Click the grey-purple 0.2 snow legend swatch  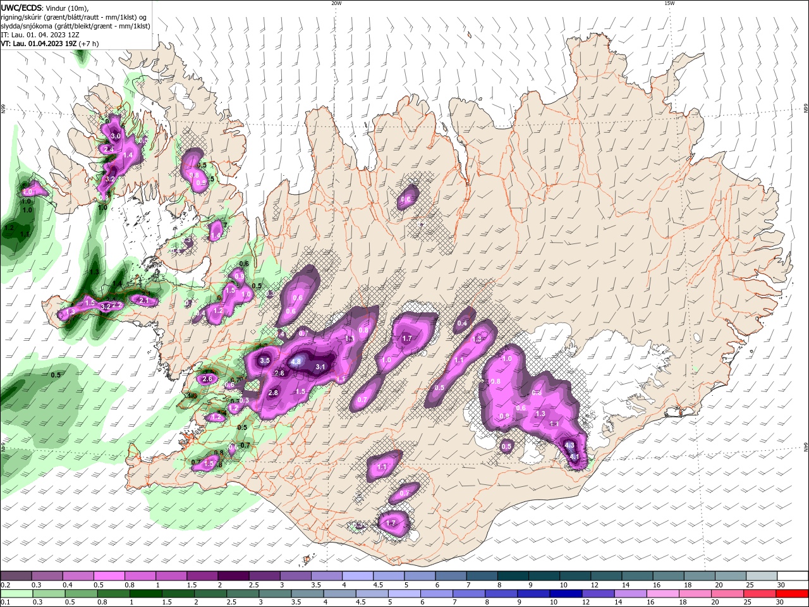click(x=16, y=576)
